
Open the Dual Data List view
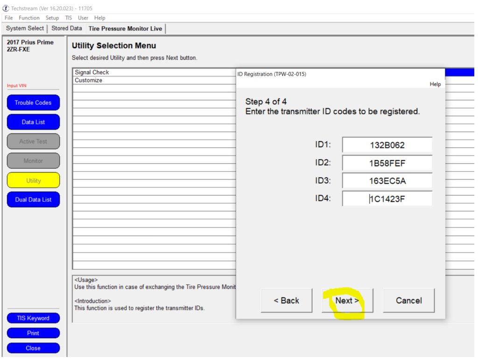tap(33, 200)
